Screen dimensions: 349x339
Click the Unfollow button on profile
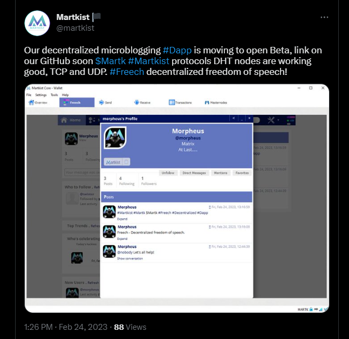[168, 173]
